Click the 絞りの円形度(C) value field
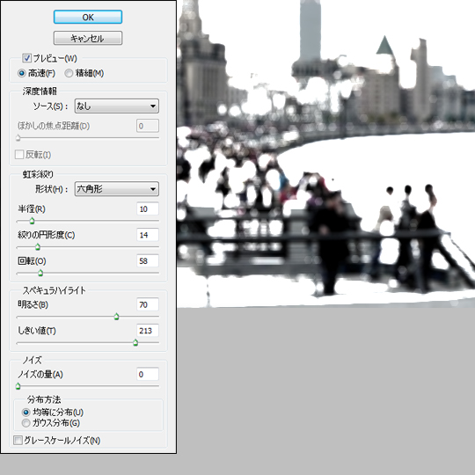Viewport: 475px width, 475px height. pyautogui.click(x=148, y=235)
